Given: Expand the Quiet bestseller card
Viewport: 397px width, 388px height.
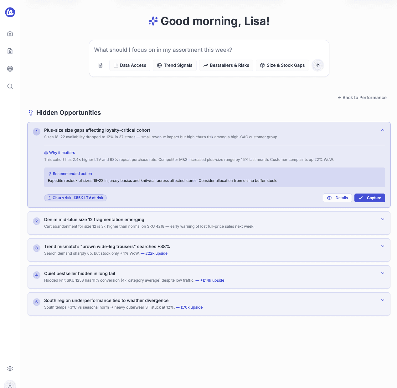Looking at the screenshot, I should click(383, 273).
